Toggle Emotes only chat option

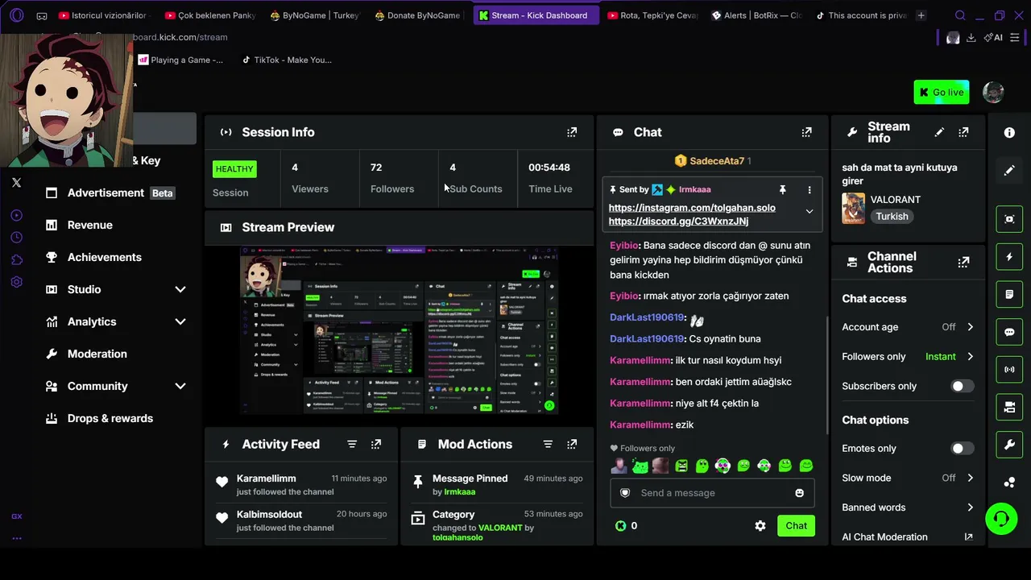click(x=962, y=449)
